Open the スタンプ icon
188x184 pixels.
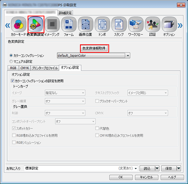click(x=119, y=24)
